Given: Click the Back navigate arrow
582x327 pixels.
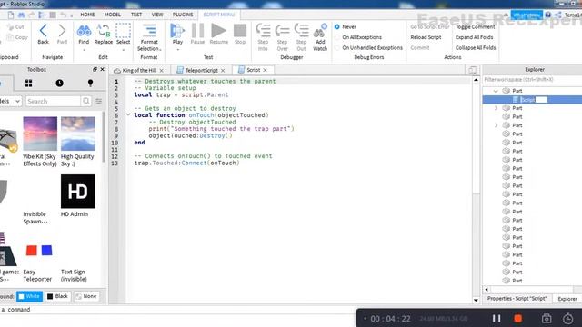Looking at the screenshot, I should click(43, 30).
